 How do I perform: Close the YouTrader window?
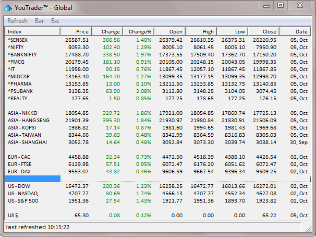pos(300,6)
